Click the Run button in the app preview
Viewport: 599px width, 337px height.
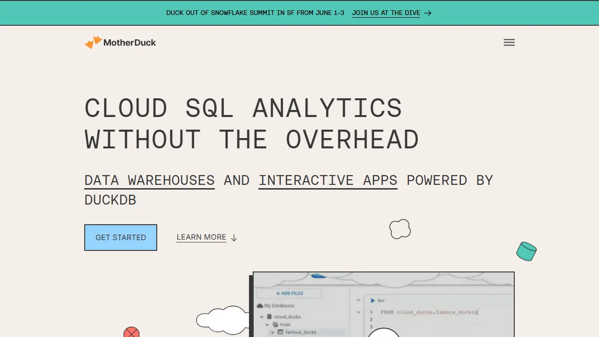[x=377, y=300]
